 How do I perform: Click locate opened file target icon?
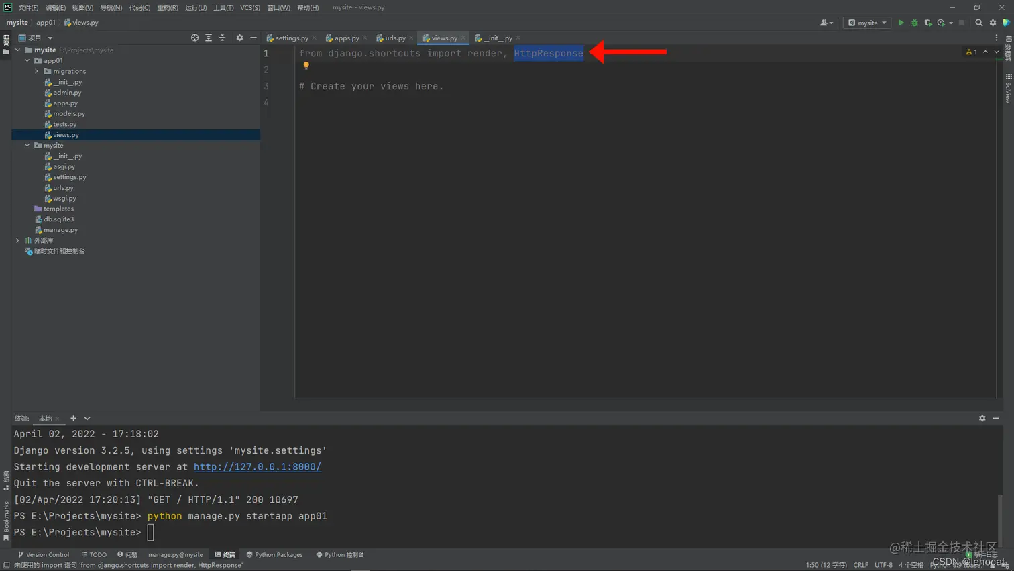pos(194,38)
